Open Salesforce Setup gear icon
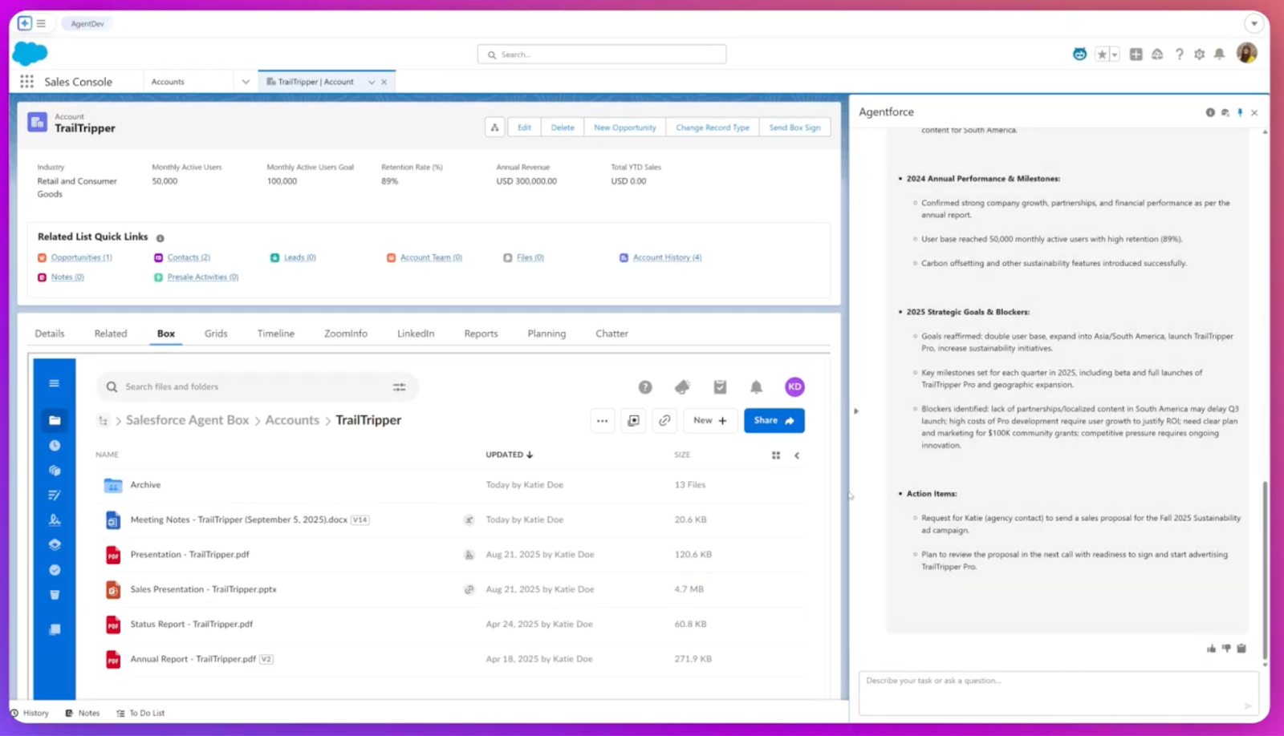 [1199, 55]
